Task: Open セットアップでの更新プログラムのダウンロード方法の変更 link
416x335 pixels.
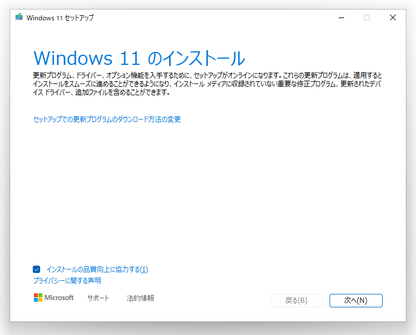Action: pyautogui.click(x=107, y=119)
